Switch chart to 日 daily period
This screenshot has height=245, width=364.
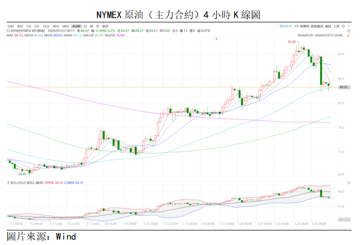click(x=85, y=26)
